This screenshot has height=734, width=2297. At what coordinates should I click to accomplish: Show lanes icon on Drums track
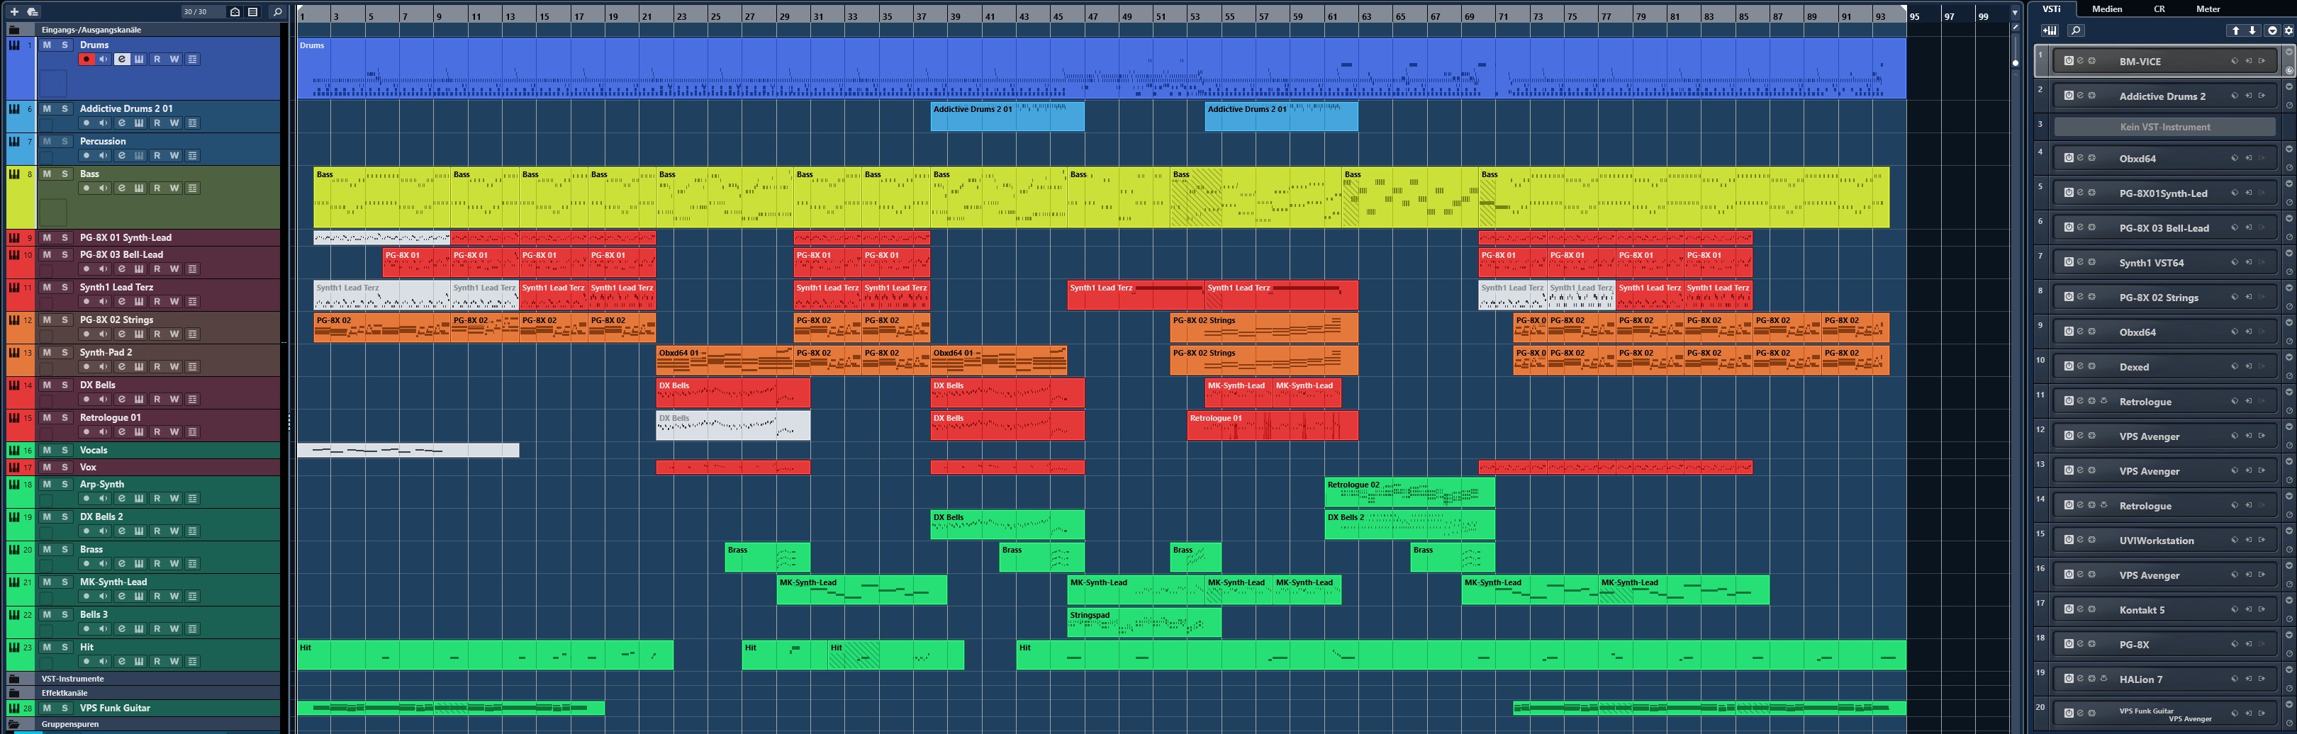pyautogui.click(x=193, y=59)
